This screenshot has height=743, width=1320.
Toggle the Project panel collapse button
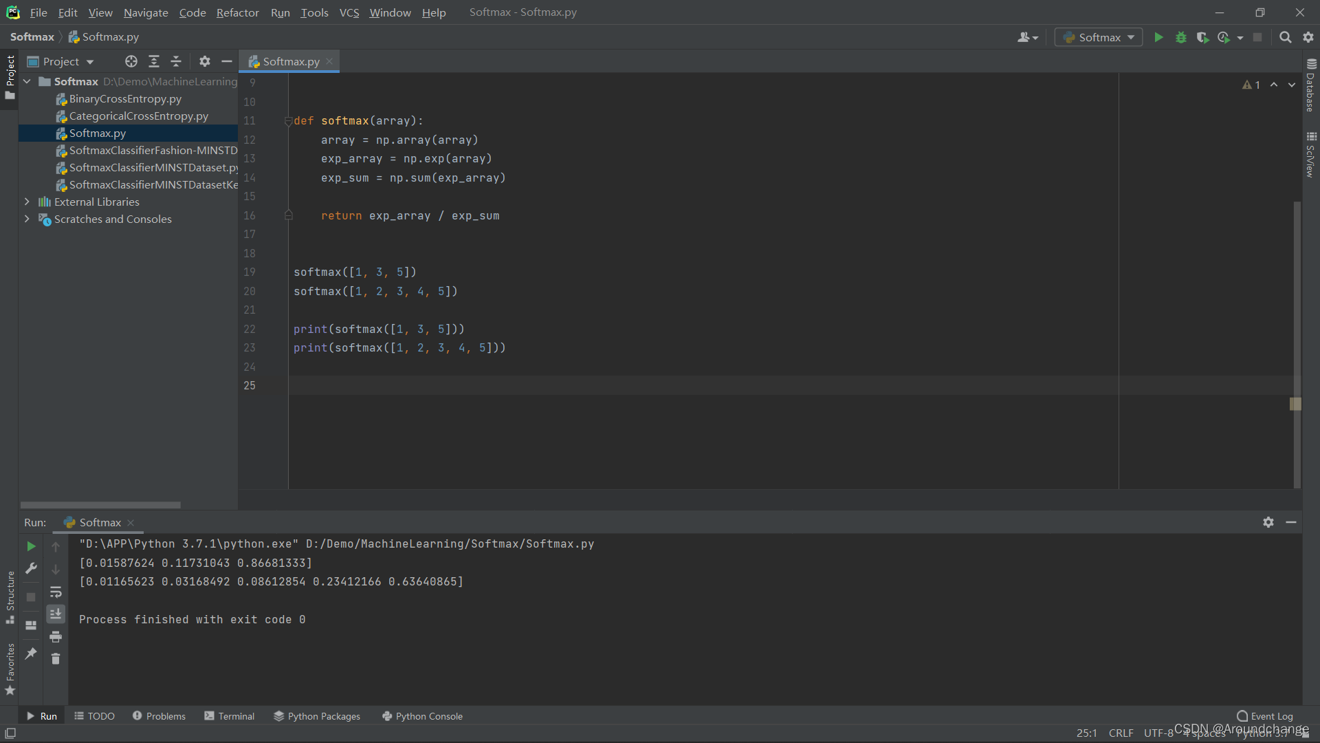coord(228,61)
